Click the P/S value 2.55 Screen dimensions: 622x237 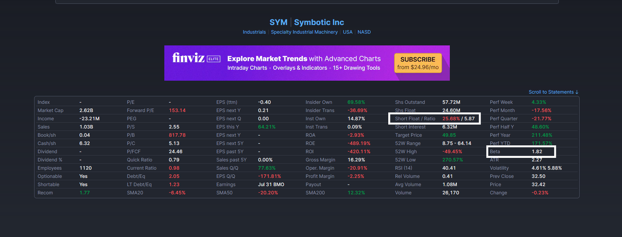(x=174, y=127)
